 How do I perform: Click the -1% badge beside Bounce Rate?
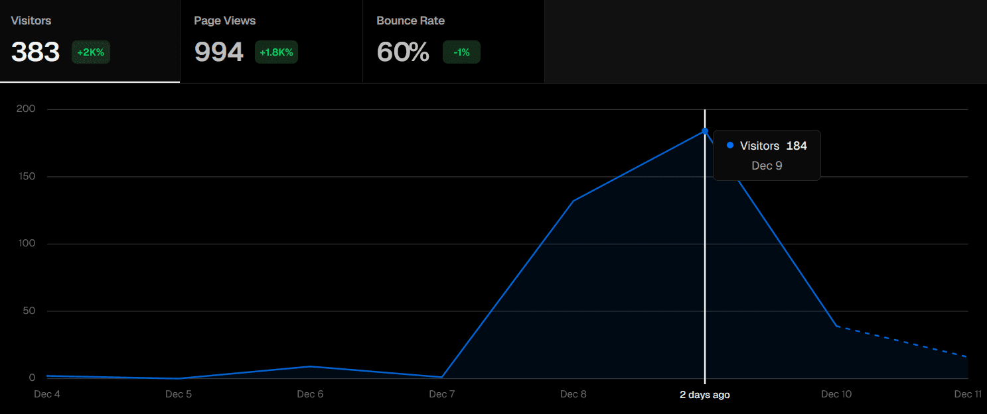[461, 52]
